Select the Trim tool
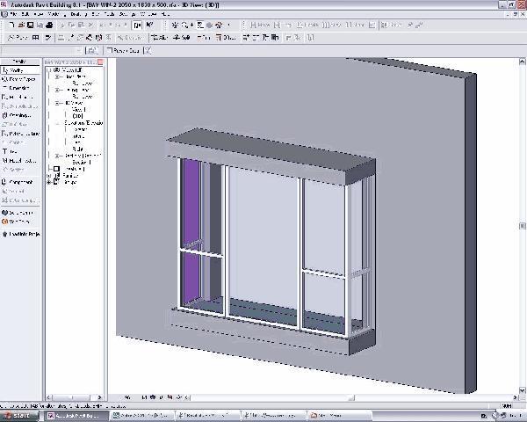 (204, 38)
